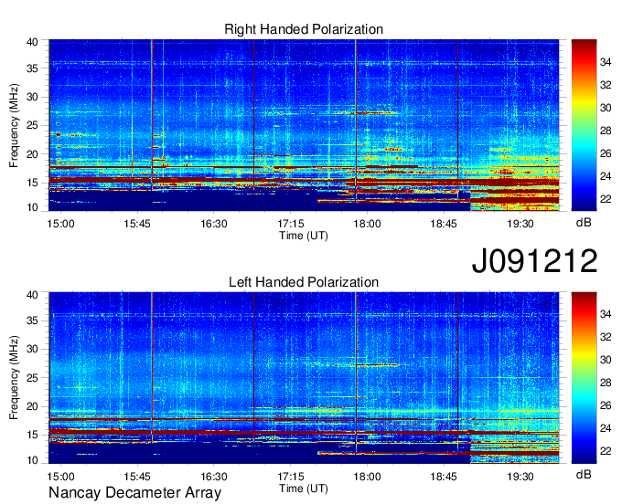Screen dimensions: 622x504
Task: Click the 18:00 tick under Left Handed plot
Action: 367,477
